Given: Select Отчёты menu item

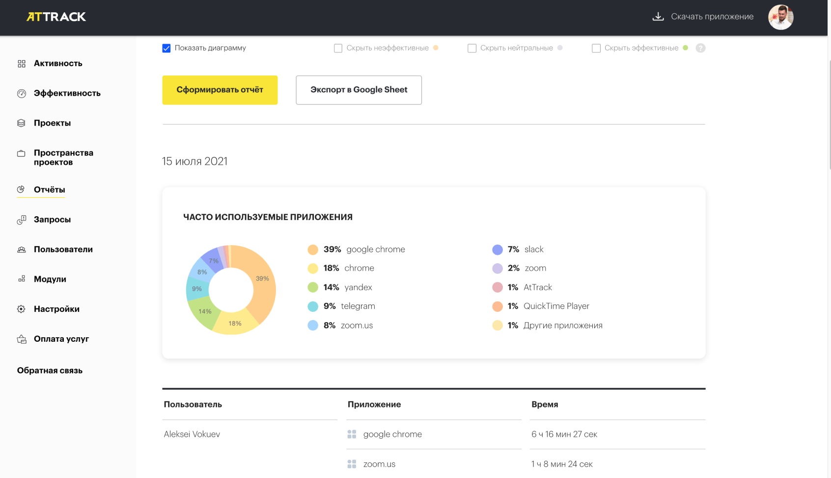Looking at the screenshot, I should coord(50,190).
